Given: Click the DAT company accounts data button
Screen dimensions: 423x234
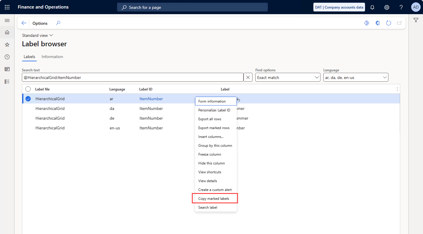Looking at the screenshot, I should [339, 7].
